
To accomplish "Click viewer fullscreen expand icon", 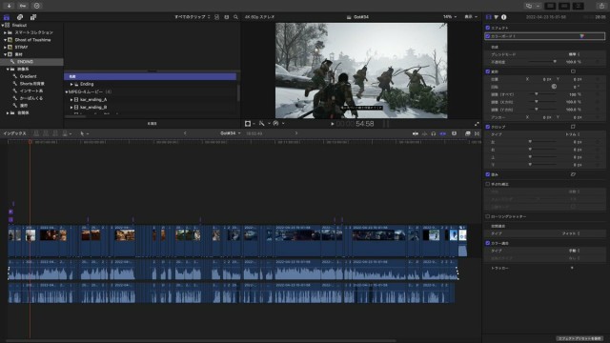I will pos(477,124).
